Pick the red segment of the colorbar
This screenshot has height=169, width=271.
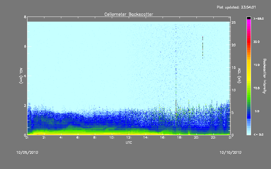click(249, 42)
